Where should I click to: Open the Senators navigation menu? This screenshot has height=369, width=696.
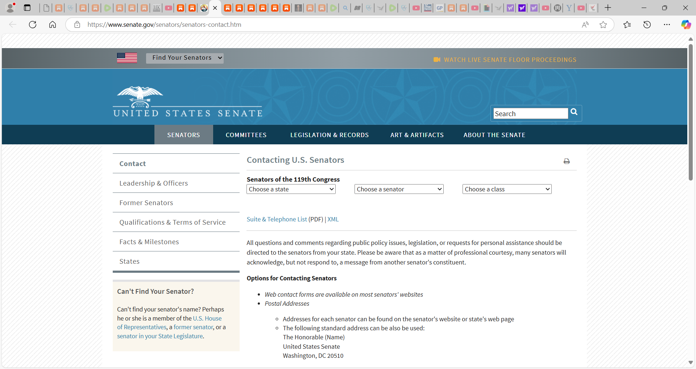click(184, 135)
